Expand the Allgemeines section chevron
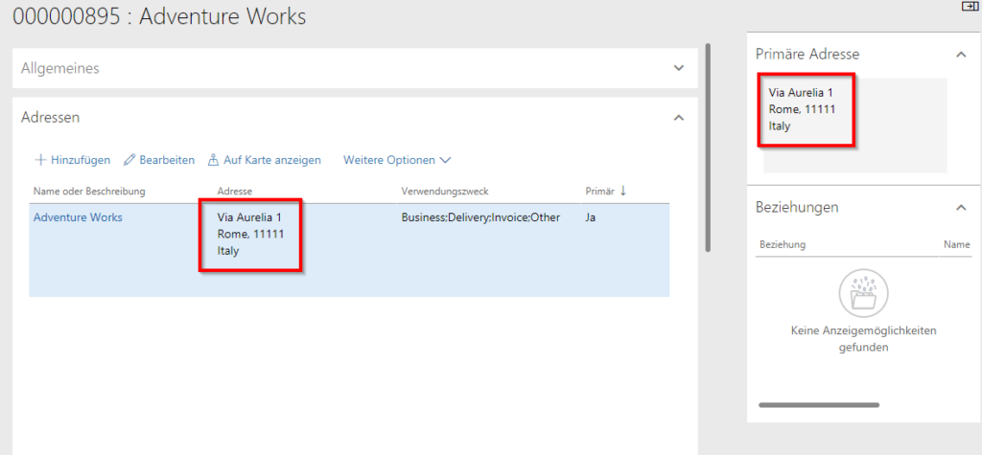The image size is (982, 455). point(679,69)
